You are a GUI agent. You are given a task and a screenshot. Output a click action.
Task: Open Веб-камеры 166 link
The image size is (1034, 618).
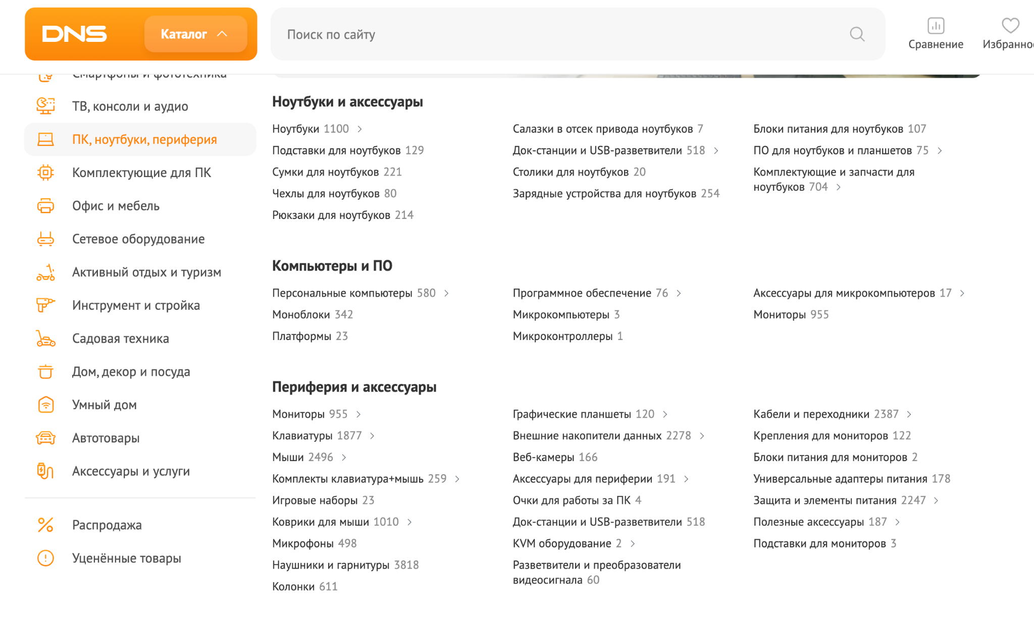pos(555,457)
